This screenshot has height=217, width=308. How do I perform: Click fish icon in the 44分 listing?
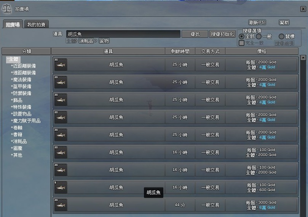pos(61,205)
